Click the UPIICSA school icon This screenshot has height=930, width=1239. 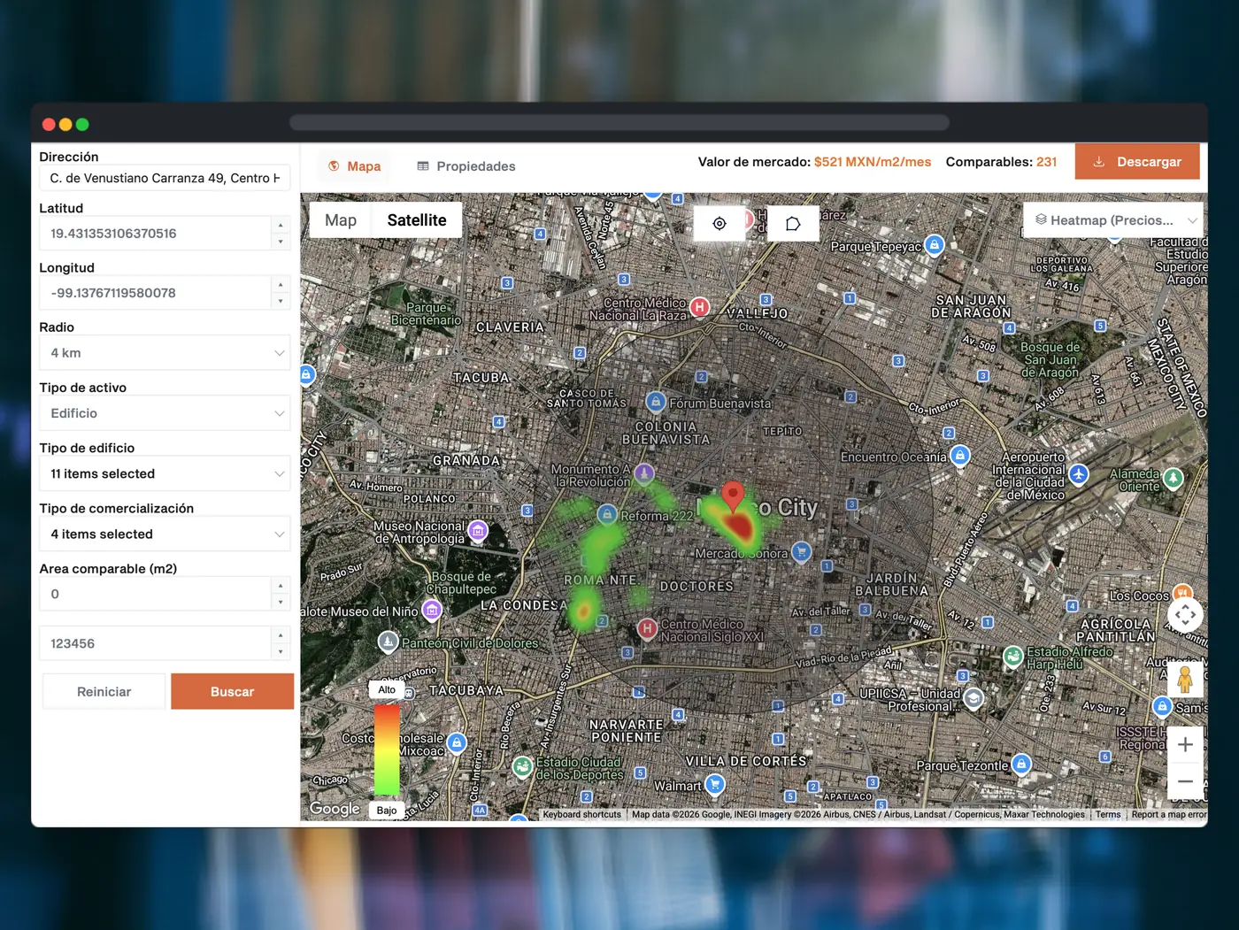[x=973, y=698]
